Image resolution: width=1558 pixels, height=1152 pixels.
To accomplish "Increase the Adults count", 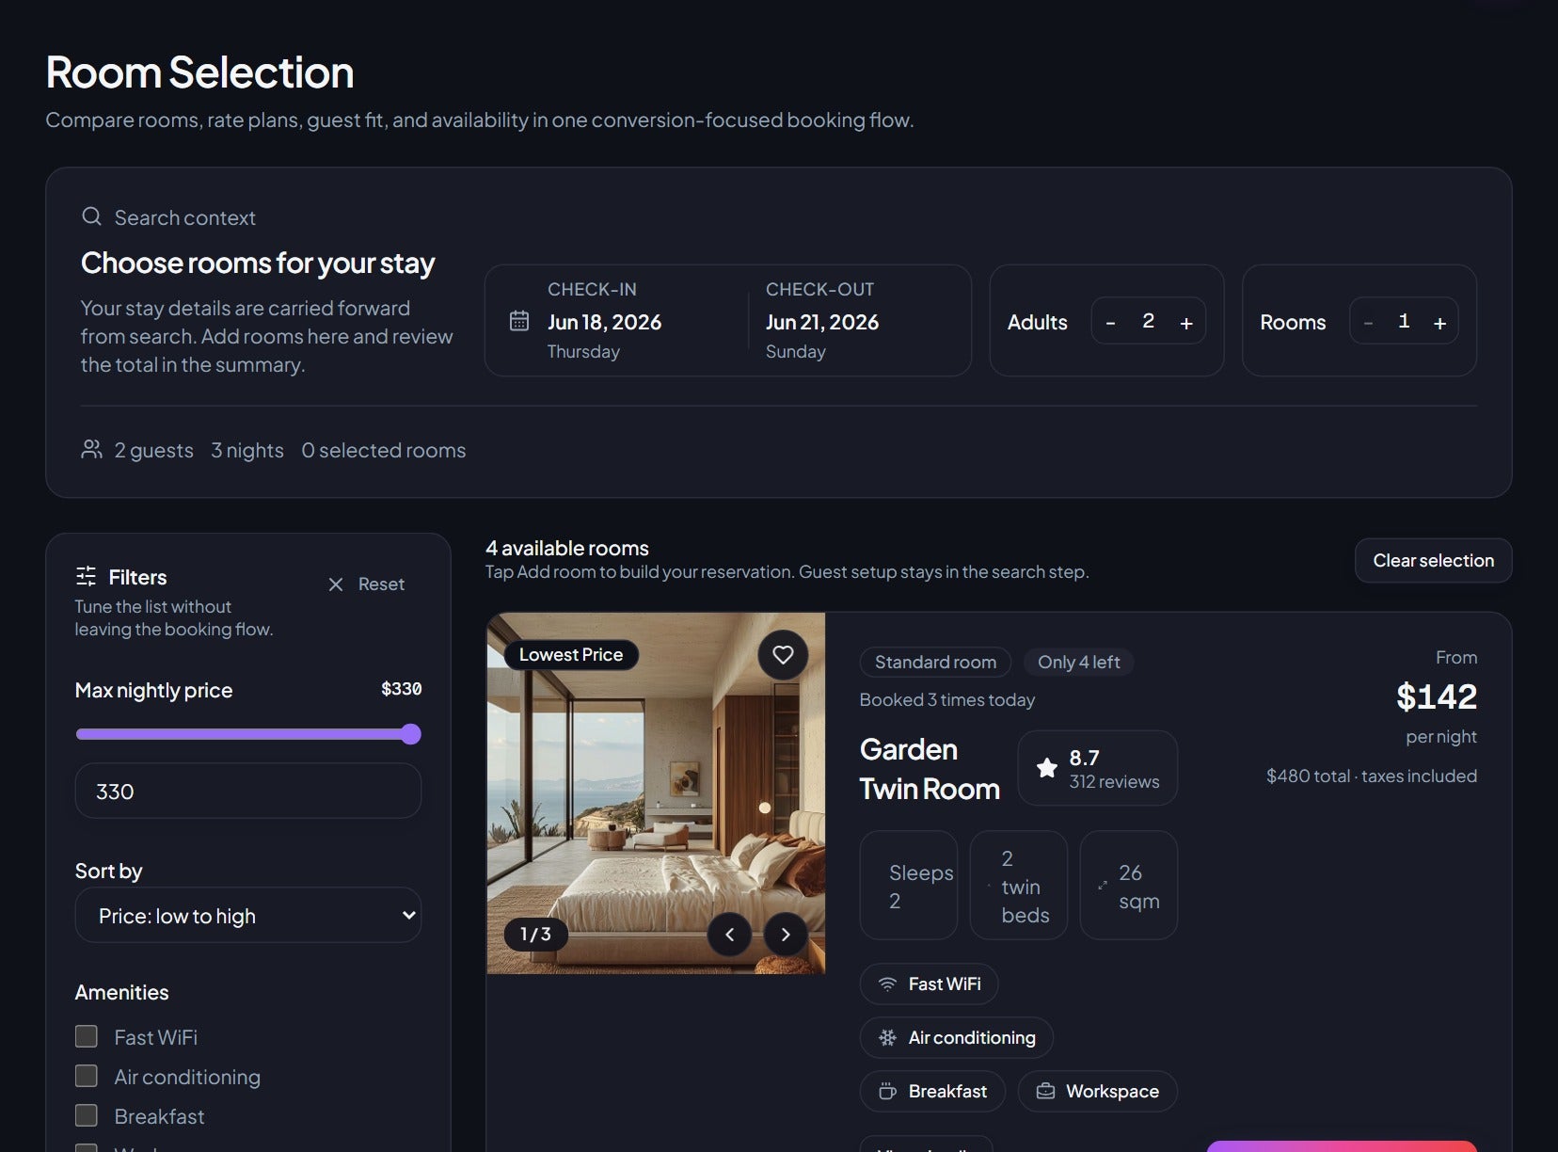I will tap(1186, 323).
